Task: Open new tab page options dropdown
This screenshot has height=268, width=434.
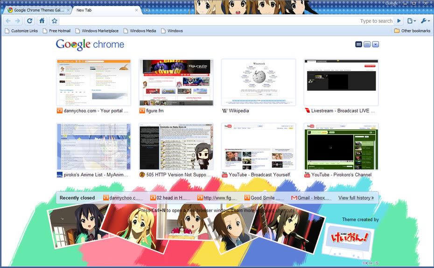Action: [x=375, y=44]
